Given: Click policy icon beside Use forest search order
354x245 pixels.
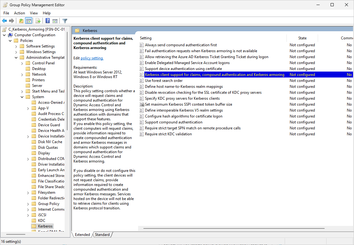Looking at the screenshot, I should coord(142,81).
